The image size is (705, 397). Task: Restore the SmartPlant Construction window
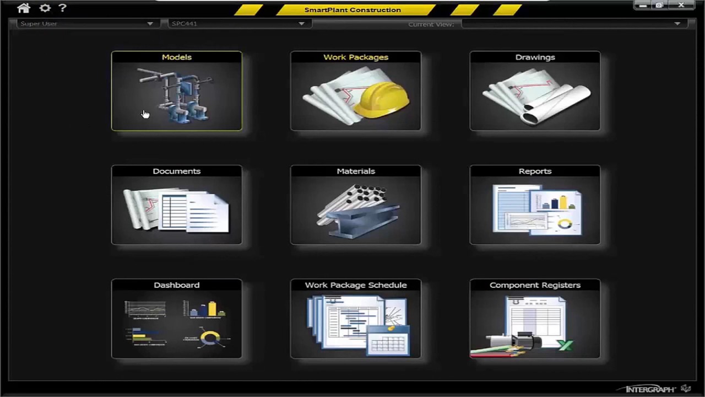click(659, 5)
